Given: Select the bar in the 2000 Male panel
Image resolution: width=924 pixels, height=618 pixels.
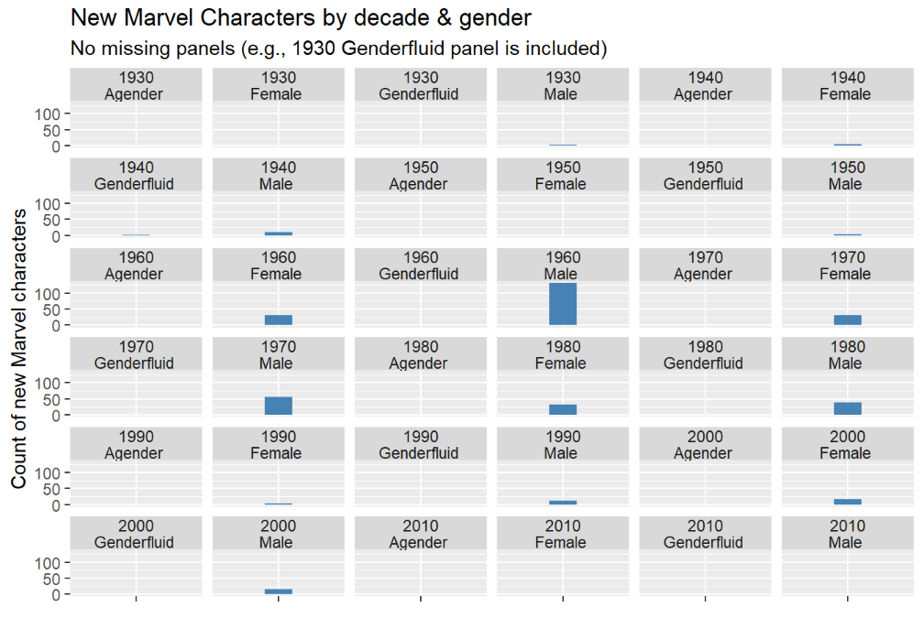Looking at the screenshot, I should [279, 591].
